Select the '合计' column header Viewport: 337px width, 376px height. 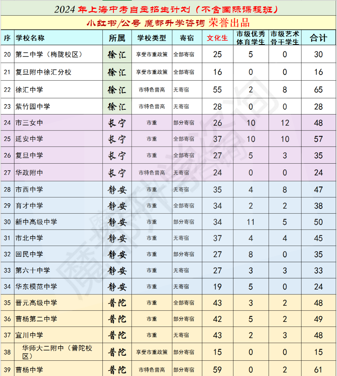[x=318, y=38]
